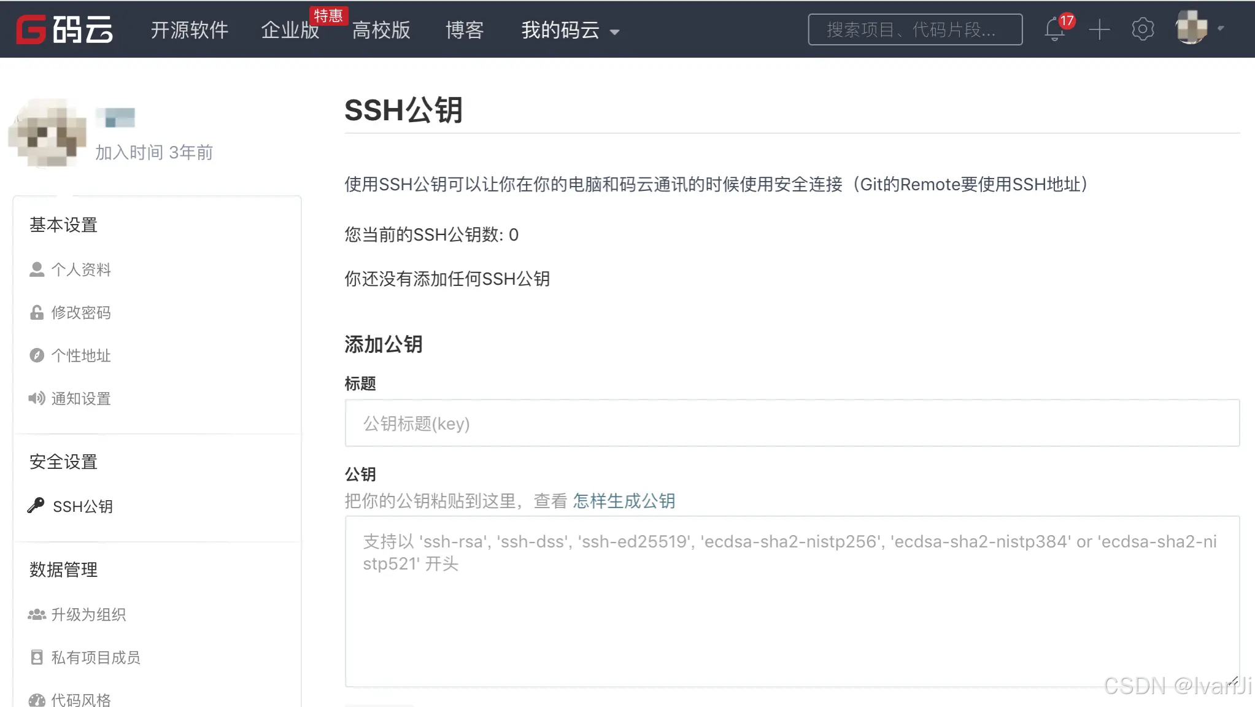Click the Gitee 码云 logo
This screenshot has height=707, width=1255.
pyautogui.click(x=64, y=29)
